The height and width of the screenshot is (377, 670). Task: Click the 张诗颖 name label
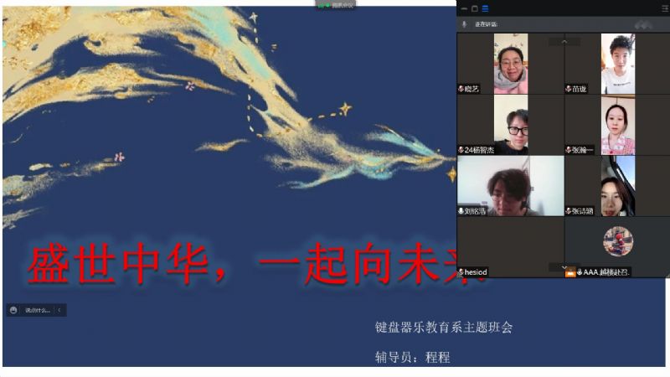click(583, 211)
